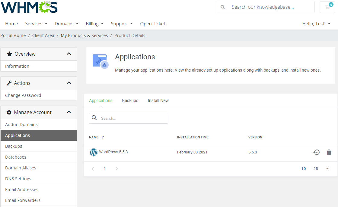Delete WordPress 5.5.3 via trash icon
This screenshot has width=338, height=207.
click(x=329, y=152)
